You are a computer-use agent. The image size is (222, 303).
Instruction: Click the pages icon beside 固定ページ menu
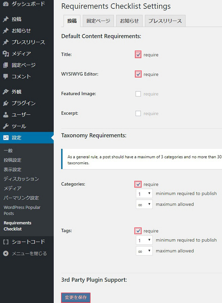(x=6, y=65)
